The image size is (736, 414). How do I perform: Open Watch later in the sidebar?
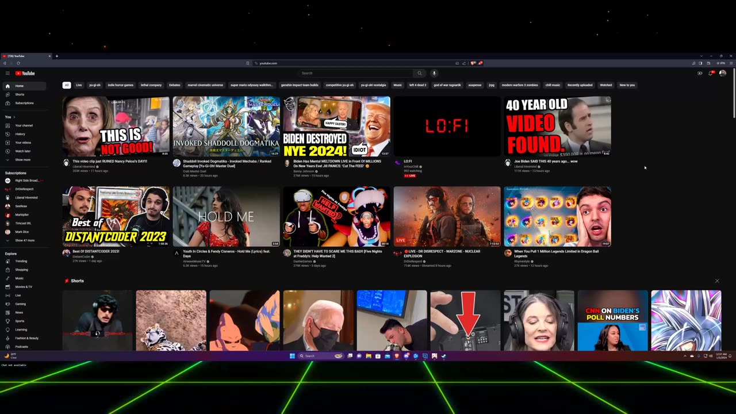click(x=25, y=151)
